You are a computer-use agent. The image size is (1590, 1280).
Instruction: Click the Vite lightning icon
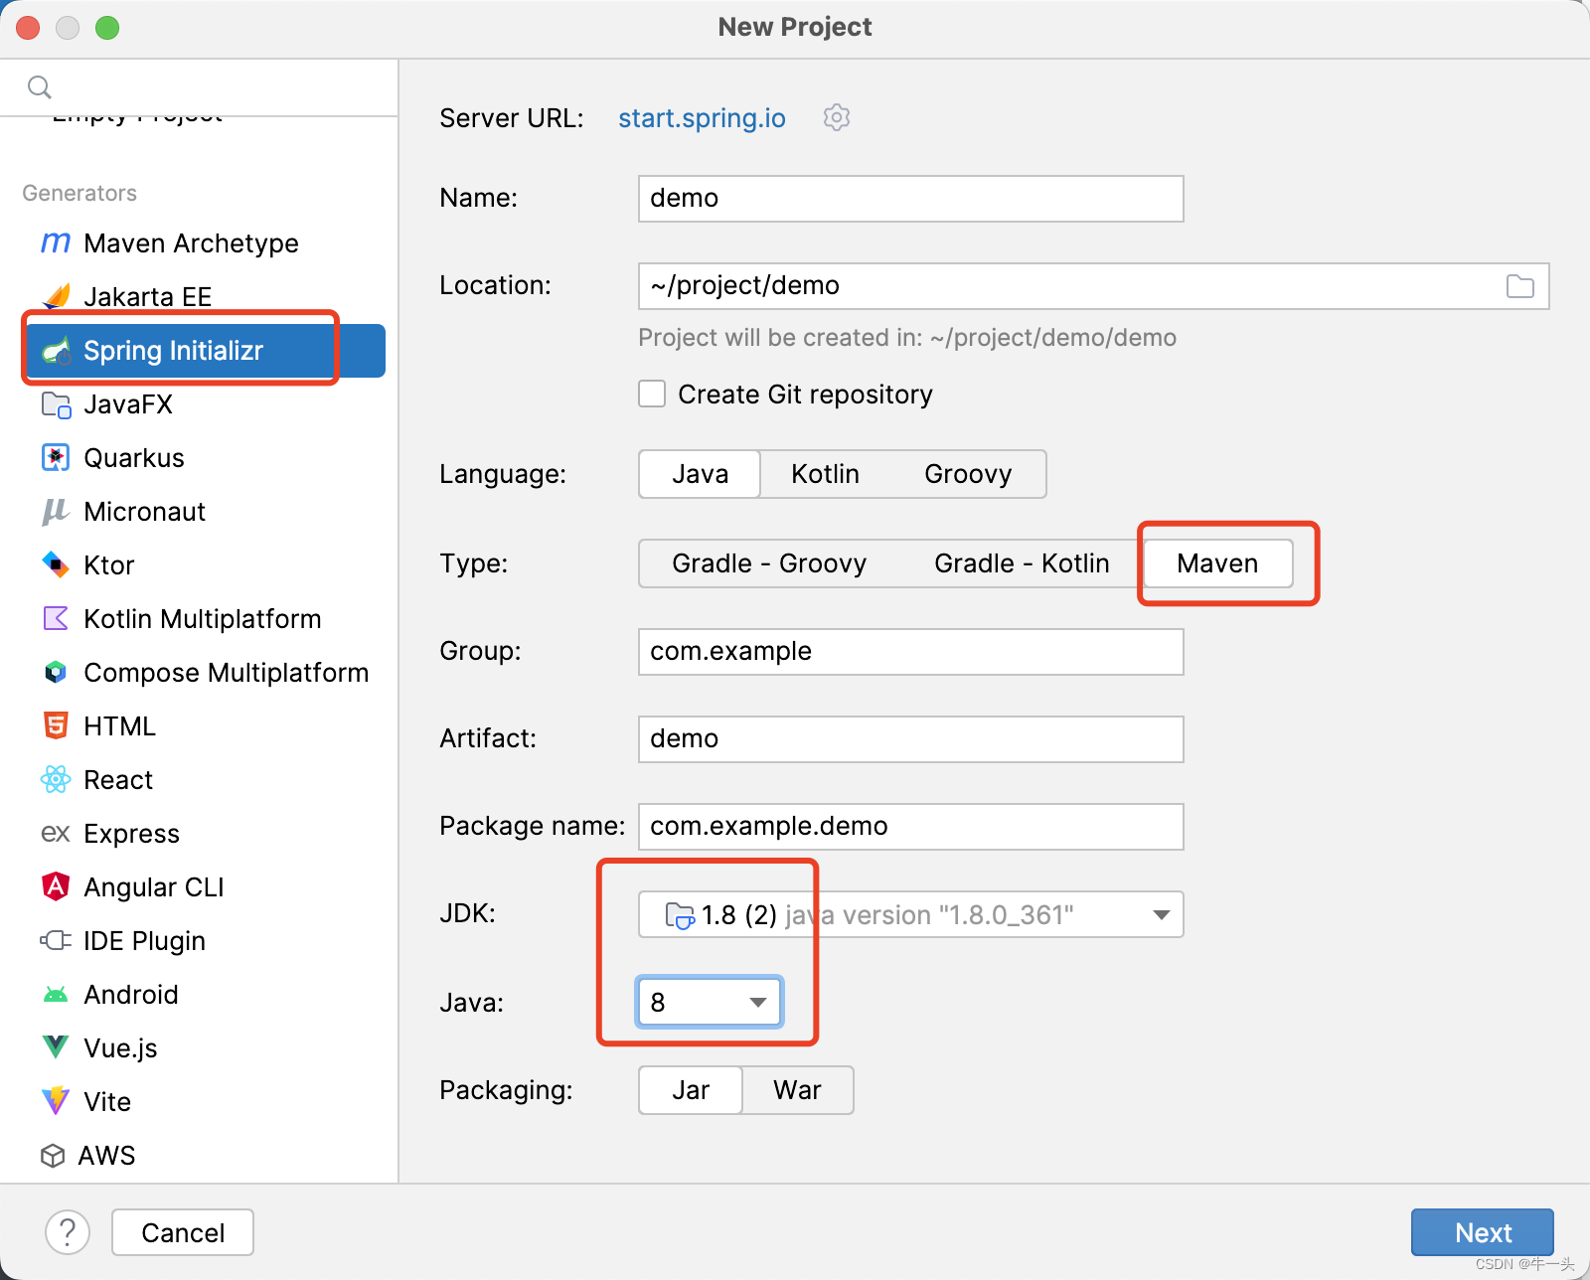(56, 1101)
